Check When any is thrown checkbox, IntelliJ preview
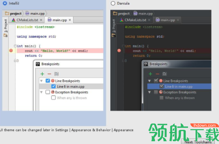Image resolution: width=219 pixels, height=144 pixels. (x=53, y=97)
